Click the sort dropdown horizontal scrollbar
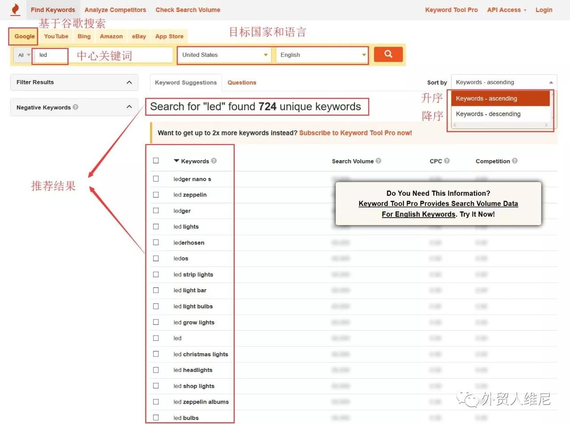Image resolution: width=570 pixels, height=424 pixels. tap(501, 125)
